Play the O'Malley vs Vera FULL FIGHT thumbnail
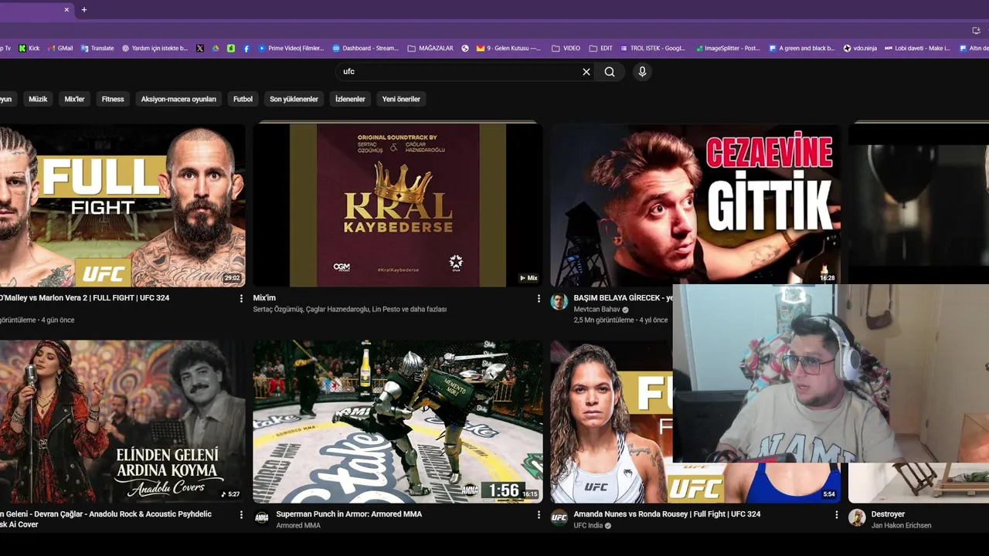 pyautogui.click(x=122, y=205)
